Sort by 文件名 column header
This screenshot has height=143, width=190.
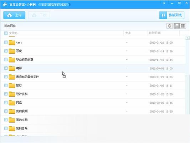[x=13, y=33]
